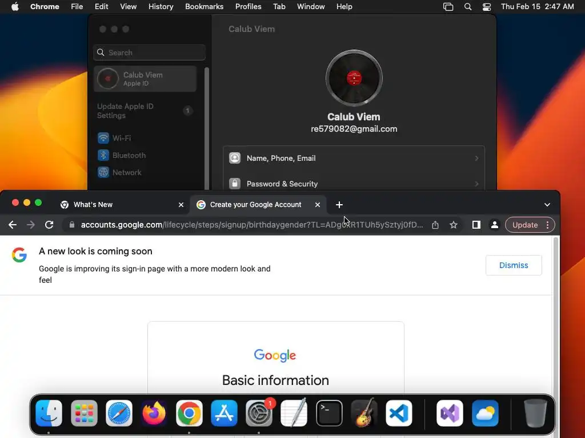Reload the Google signup page

click(49, 225)
